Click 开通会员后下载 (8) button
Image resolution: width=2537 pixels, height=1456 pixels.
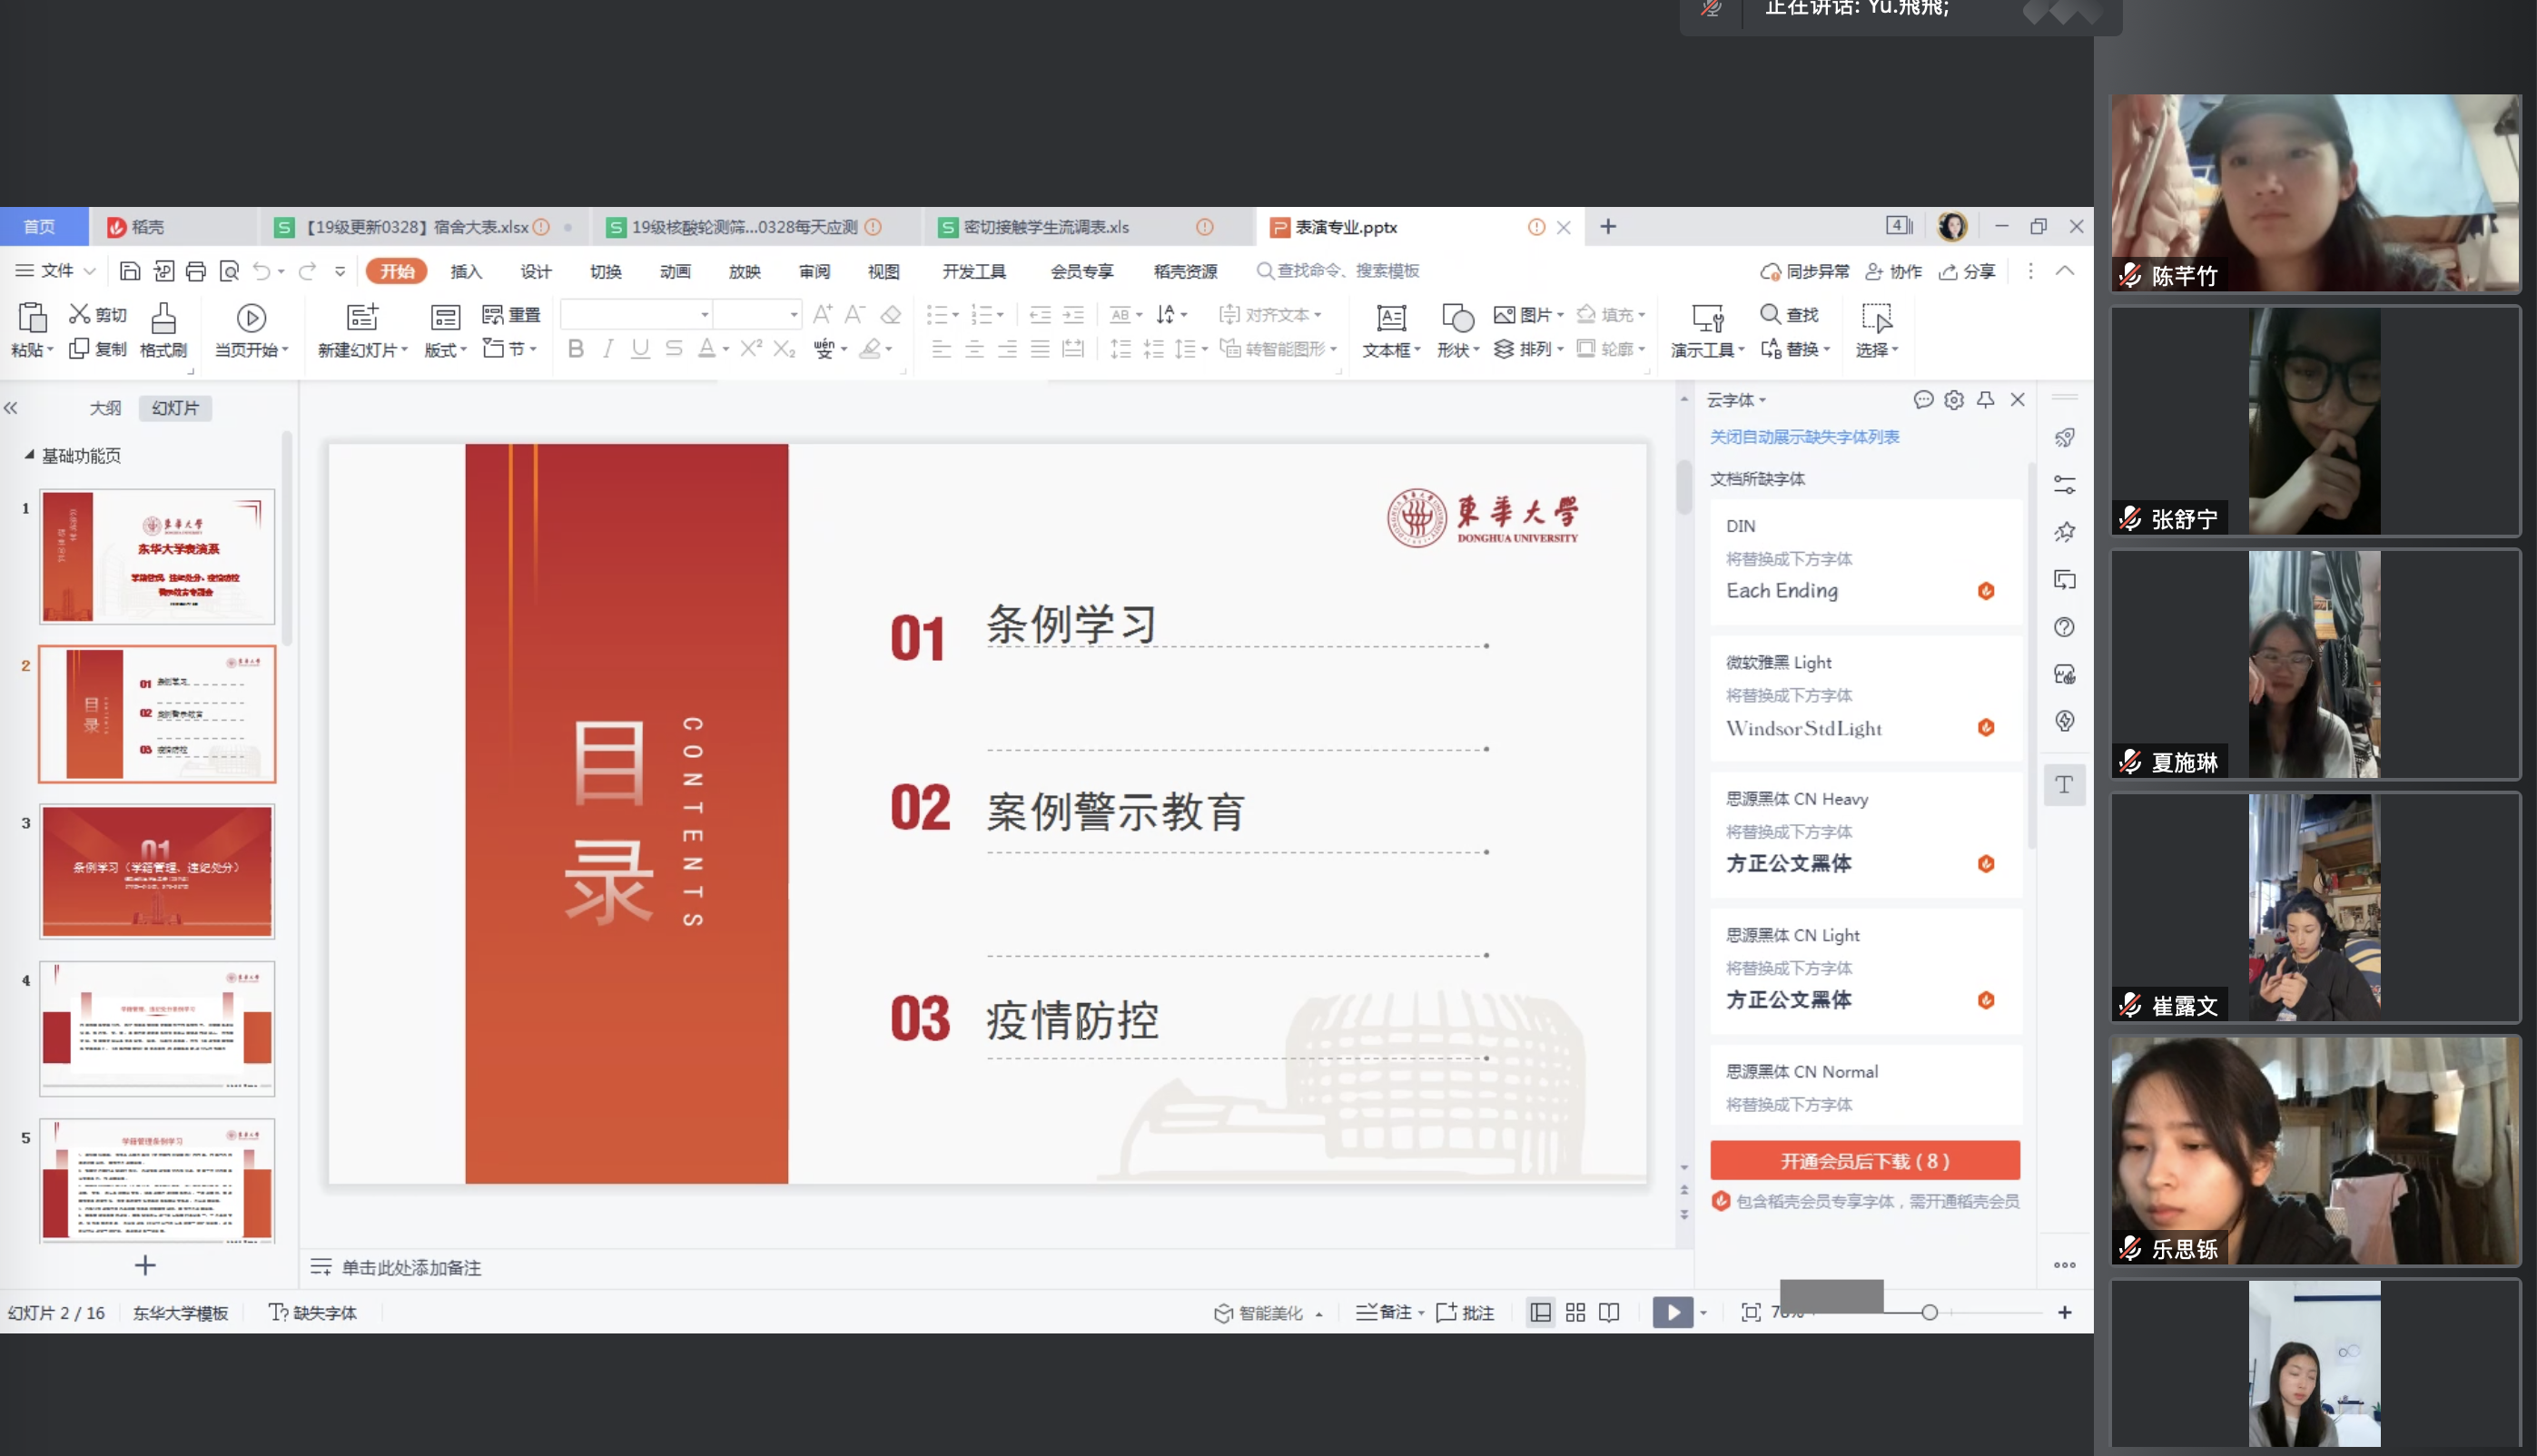[1864, 1160]
